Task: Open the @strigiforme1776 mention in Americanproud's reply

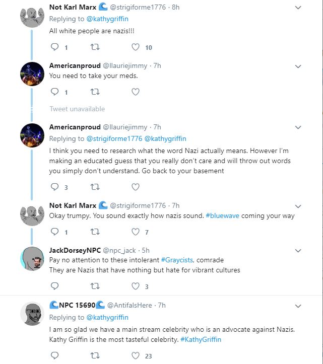Action: click(114, 138)
